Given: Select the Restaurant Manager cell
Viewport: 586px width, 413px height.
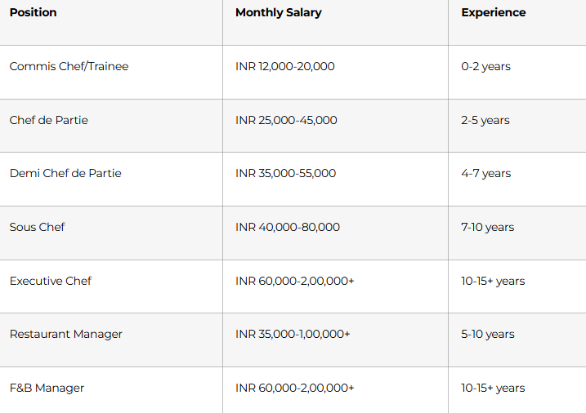Looking at the screenshot, I should point(65,335).
